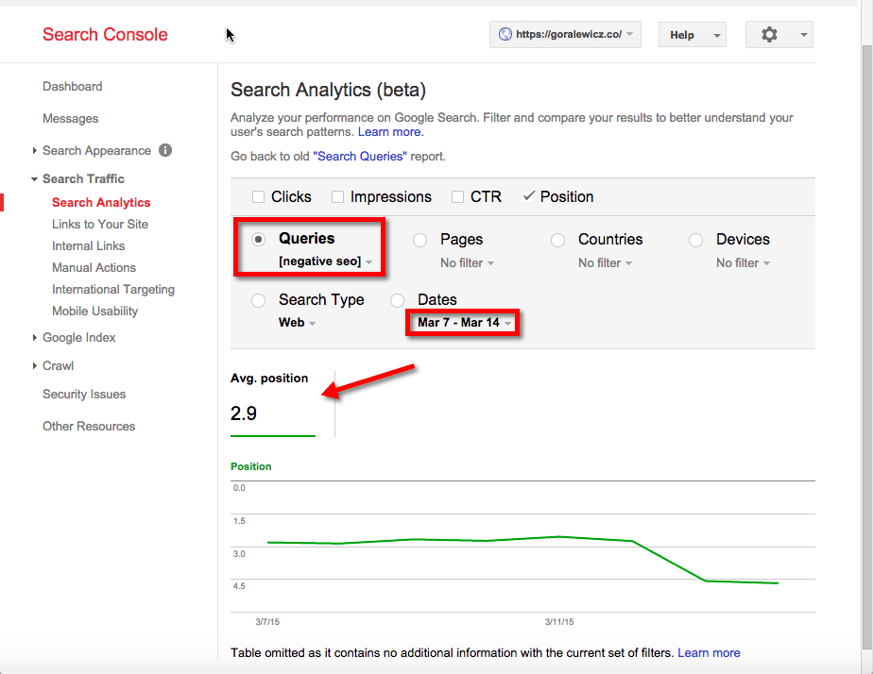Select the Pages radio button
This screenshot has height=674, width=873.
coord(419,240)
